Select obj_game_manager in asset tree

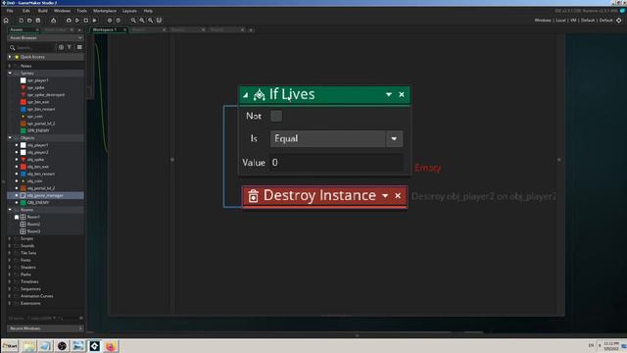tap(46, 195)
